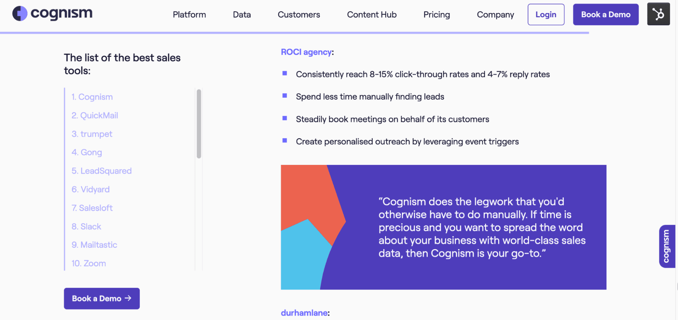Image resolution: width=678 pixels, height=320 pixels.
Task: Click the HubSpot sprocket icon
Action: click(658, 14)
